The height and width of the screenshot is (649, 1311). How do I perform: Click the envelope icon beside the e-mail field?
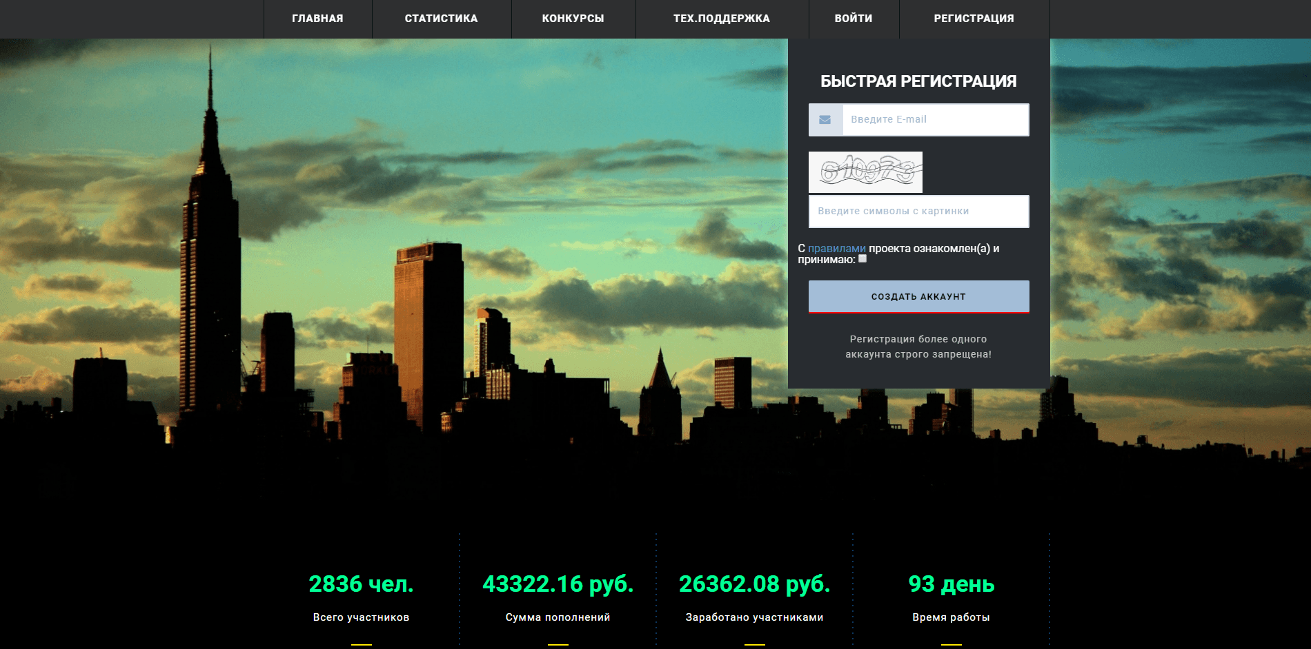(825, 120)
